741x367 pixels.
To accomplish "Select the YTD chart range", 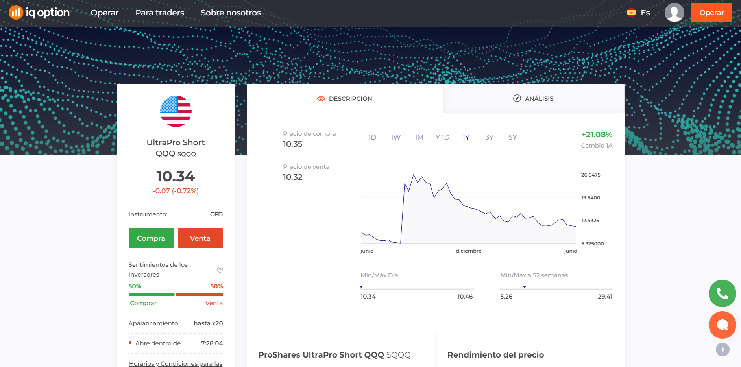I will (x=442, y=137).
